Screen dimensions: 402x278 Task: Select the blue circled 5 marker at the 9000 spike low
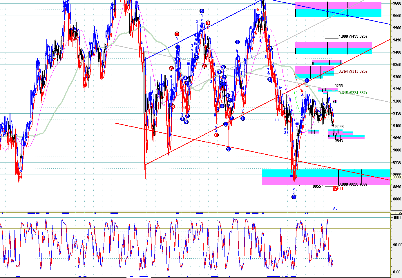[229, 149]
